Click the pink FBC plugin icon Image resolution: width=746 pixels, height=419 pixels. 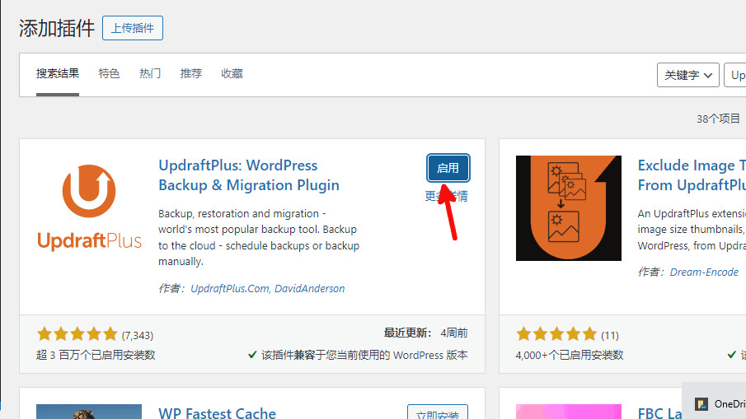click(x=568, y=412)
